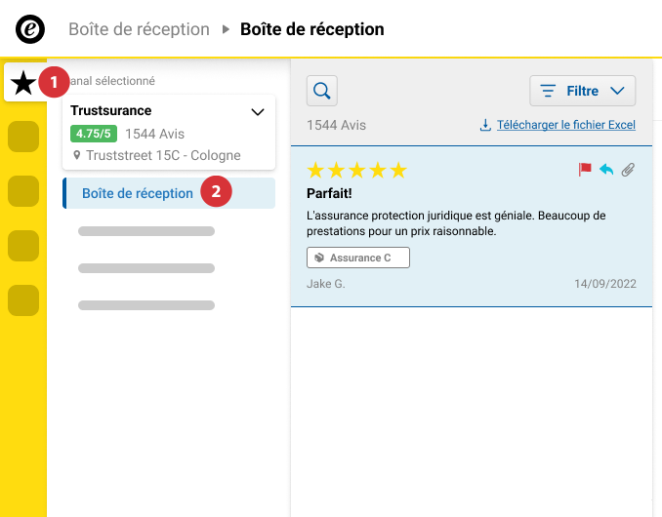Click the Filtre chevron arrow
The height and width of the screenshot is (517, 662).
pos(617,91)
